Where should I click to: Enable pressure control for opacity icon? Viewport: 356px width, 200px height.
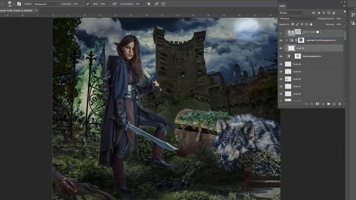point(87,4)
